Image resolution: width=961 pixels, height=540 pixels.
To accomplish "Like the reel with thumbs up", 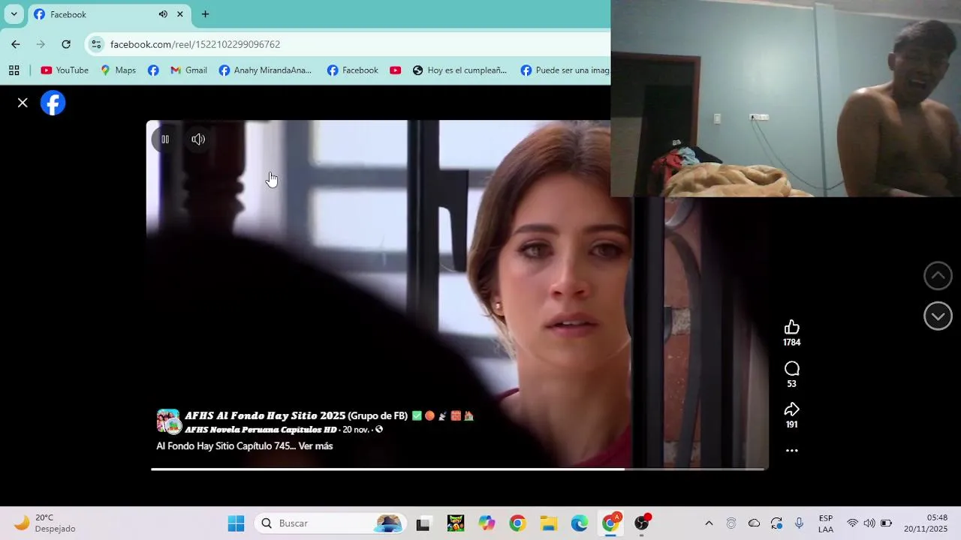I will tap(791, 327).
